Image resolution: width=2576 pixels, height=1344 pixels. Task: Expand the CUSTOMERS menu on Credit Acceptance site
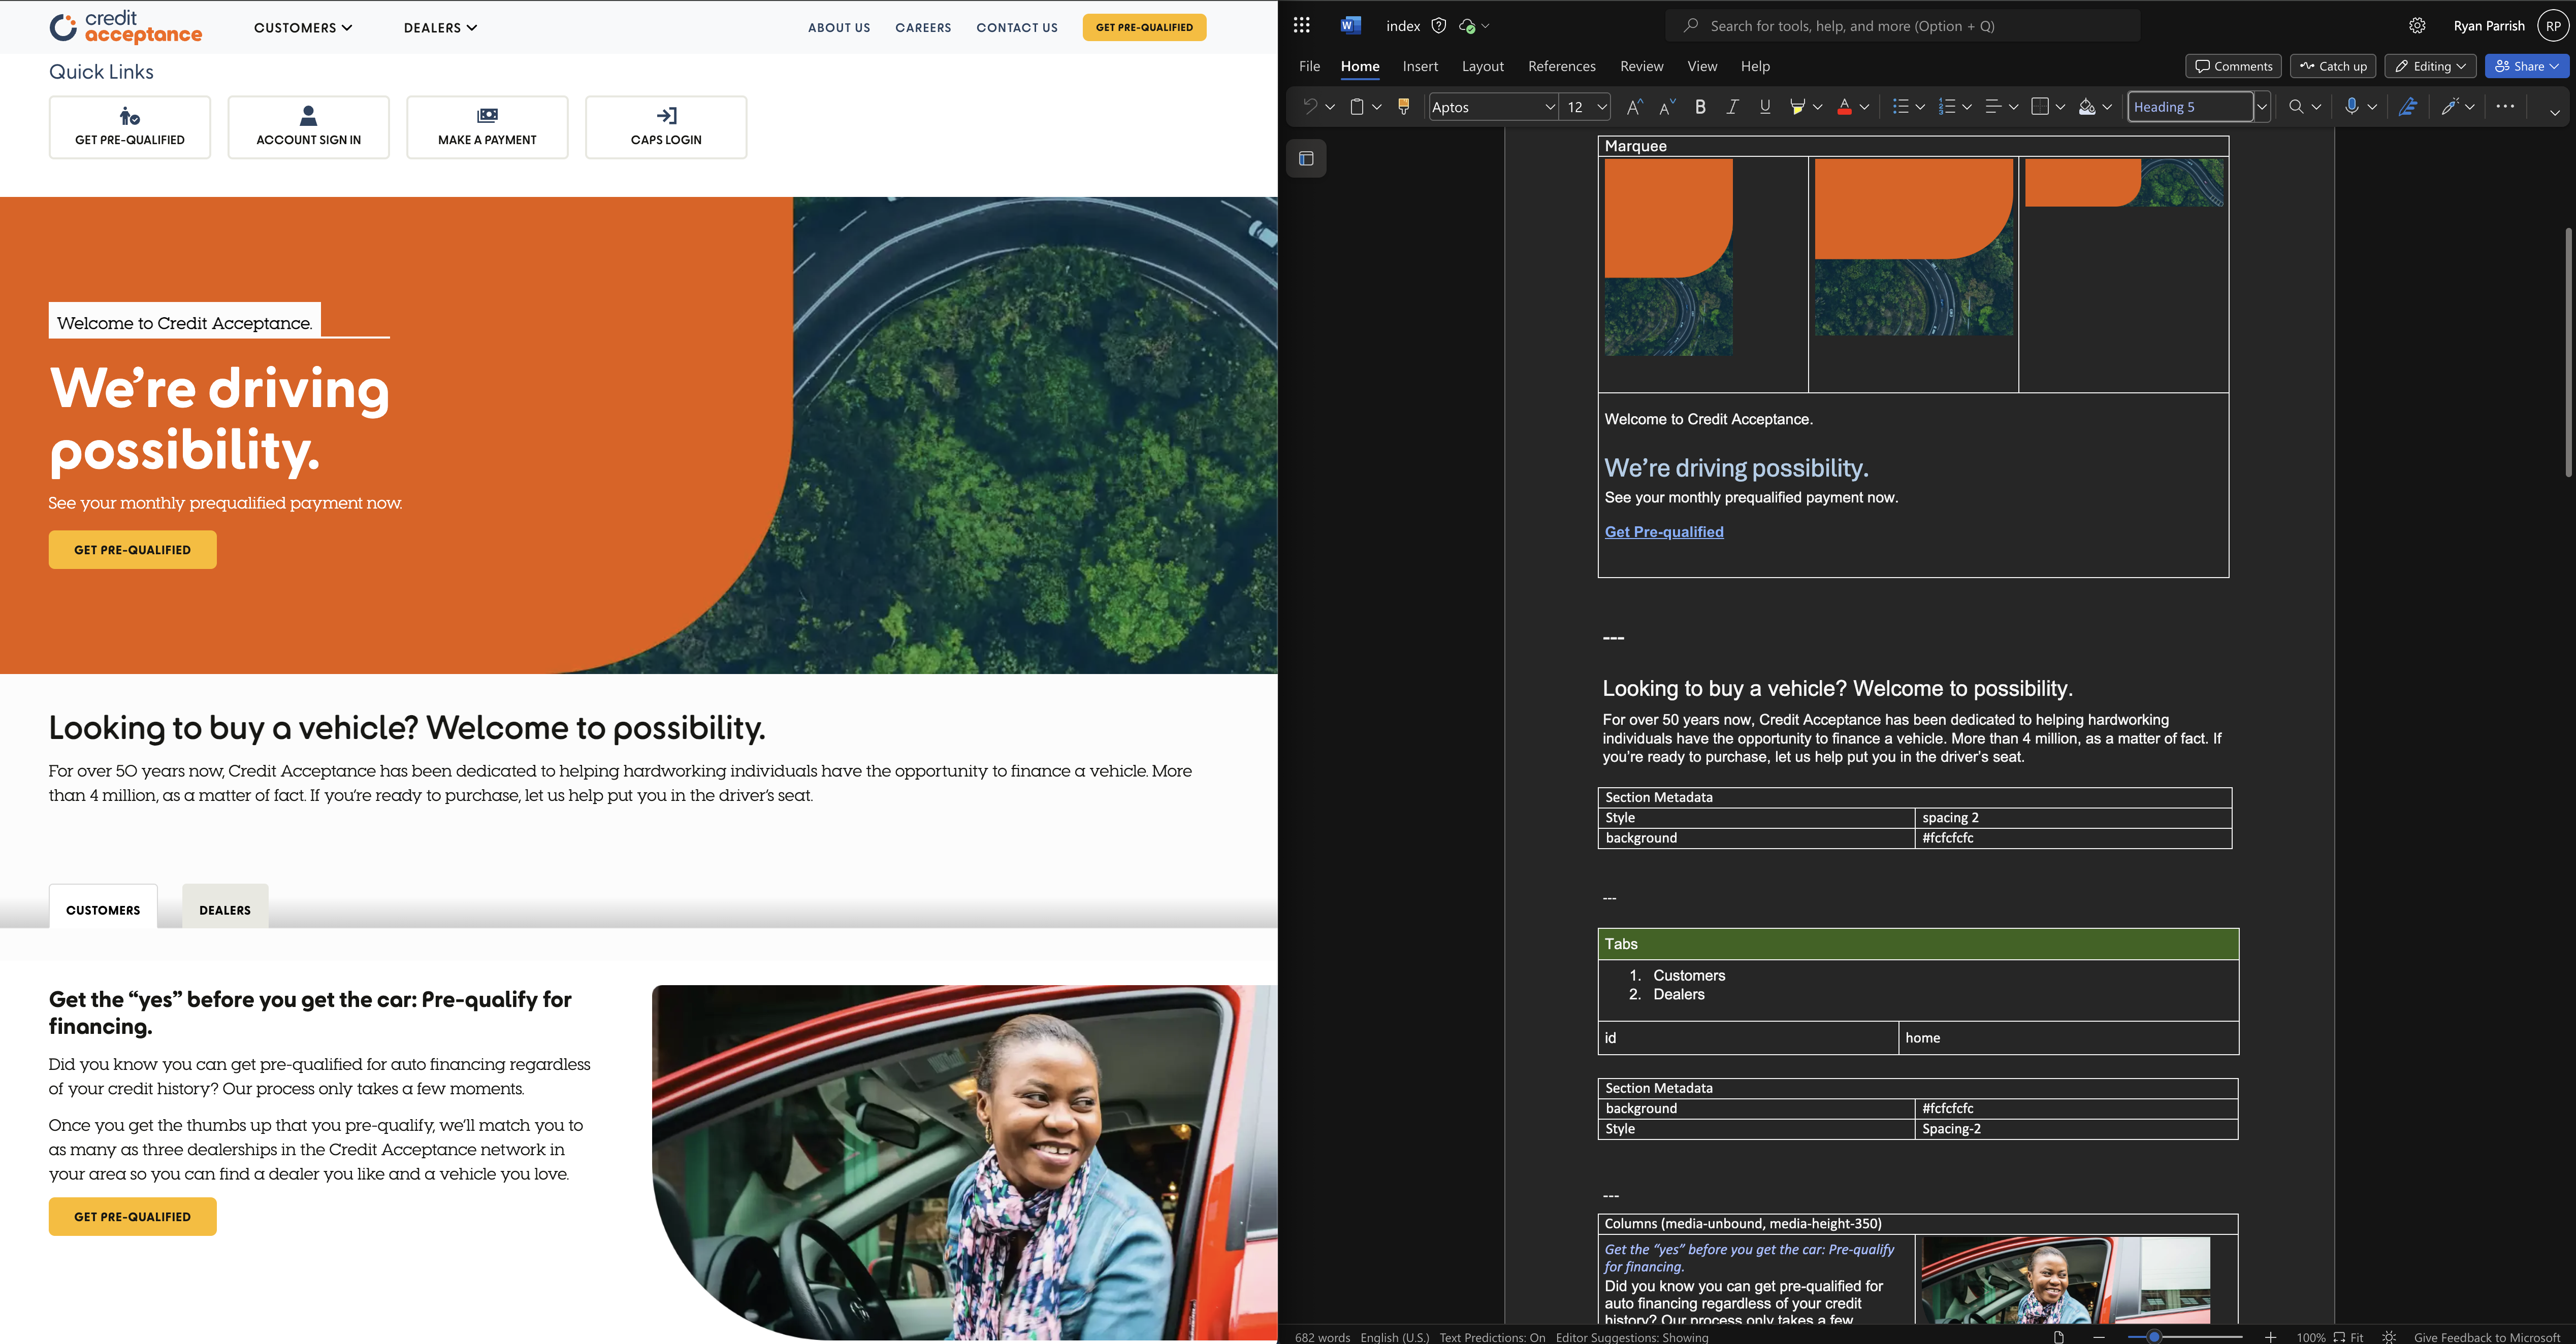[x=303, y=28]
